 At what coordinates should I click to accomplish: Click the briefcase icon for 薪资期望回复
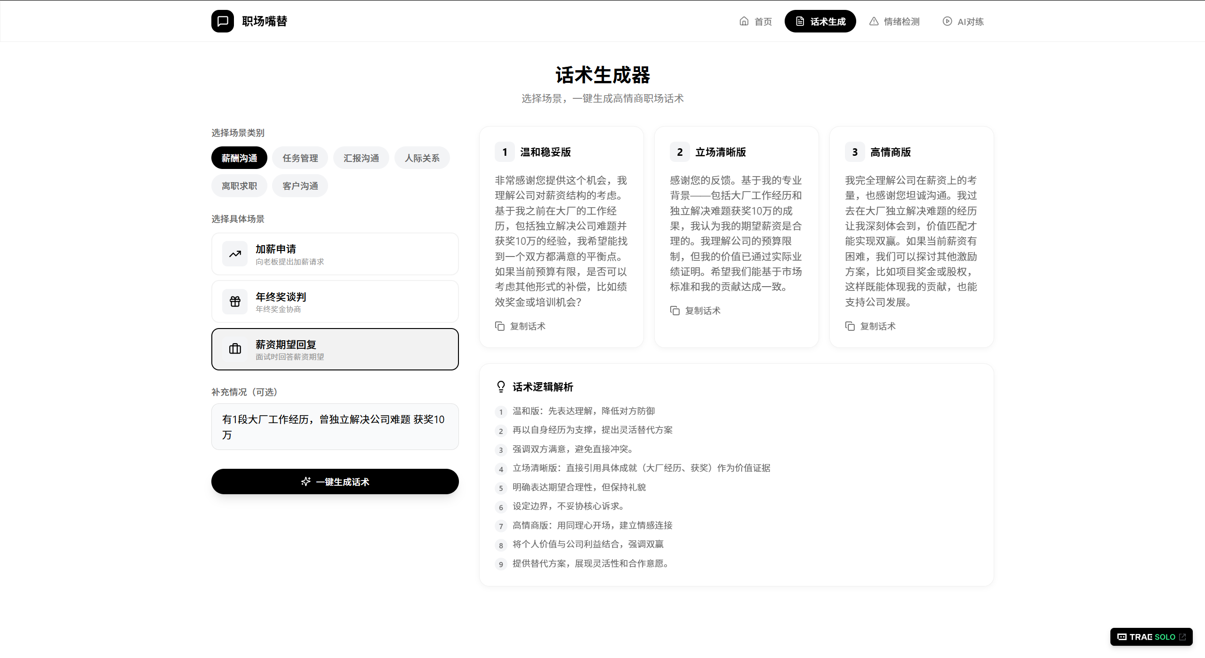[235, 349]
